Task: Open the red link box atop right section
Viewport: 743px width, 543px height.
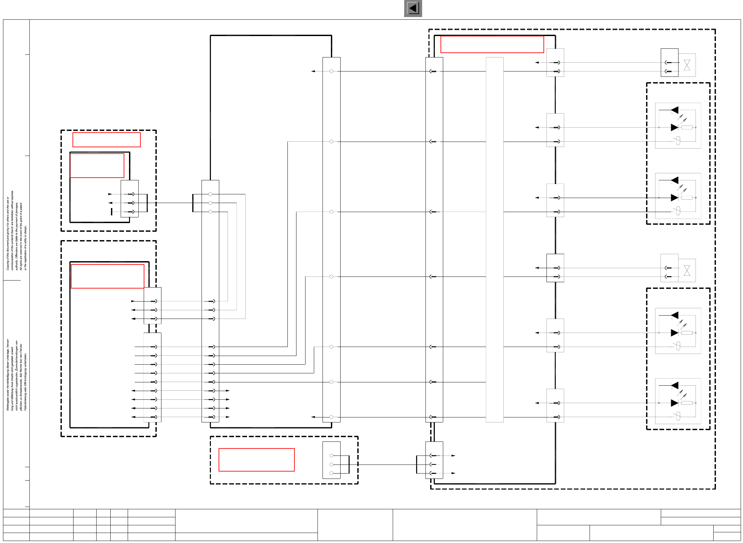Action: pyautogui.click(x=492, y=44)
